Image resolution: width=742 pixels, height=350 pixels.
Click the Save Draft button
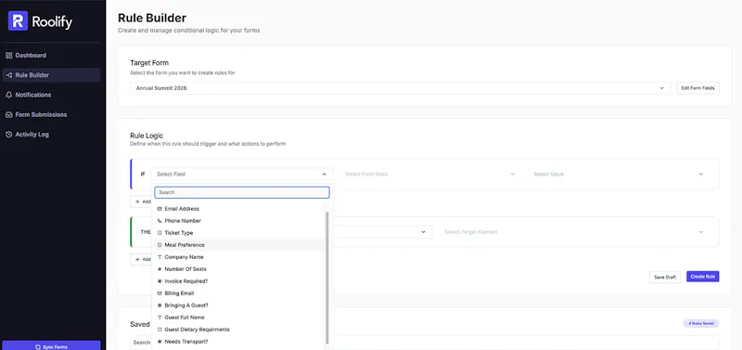click(x=665, y=277)
